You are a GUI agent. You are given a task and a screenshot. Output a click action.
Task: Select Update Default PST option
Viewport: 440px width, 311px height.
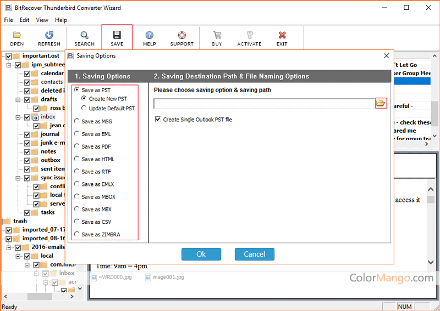[x=84, y=108]
